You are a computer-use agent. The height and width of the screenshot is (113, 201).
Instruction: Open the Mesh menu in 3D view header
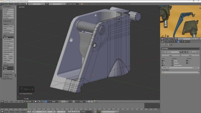pyautogui.click(x=21, y=102)
